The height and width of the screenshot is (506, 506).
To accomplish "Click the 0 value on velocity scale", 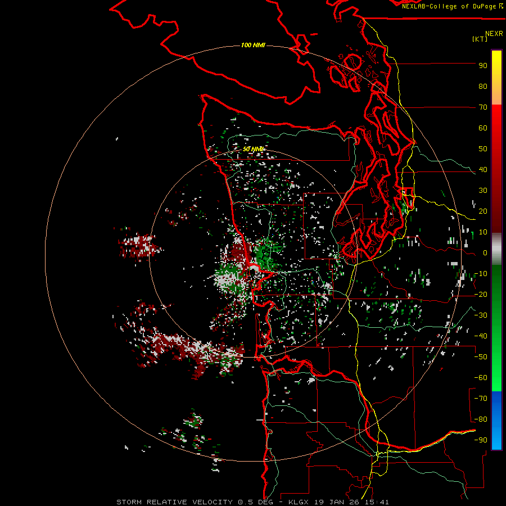I will point(485,253).
